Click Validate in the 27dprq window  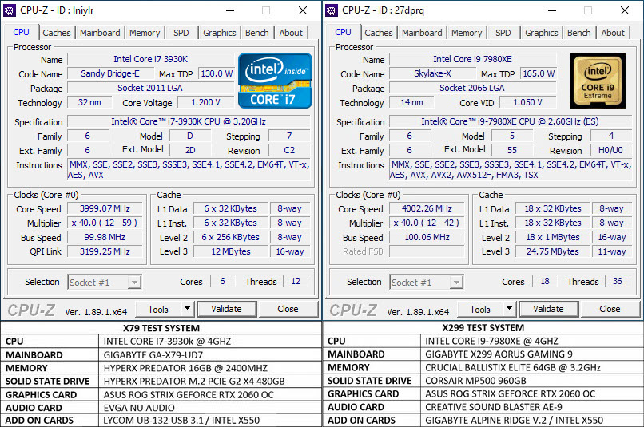click(549, 309)
